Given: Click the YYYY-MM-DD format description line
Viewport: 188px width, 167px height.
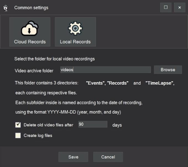Looking at the screenshot, I should (x=69, y=112).
